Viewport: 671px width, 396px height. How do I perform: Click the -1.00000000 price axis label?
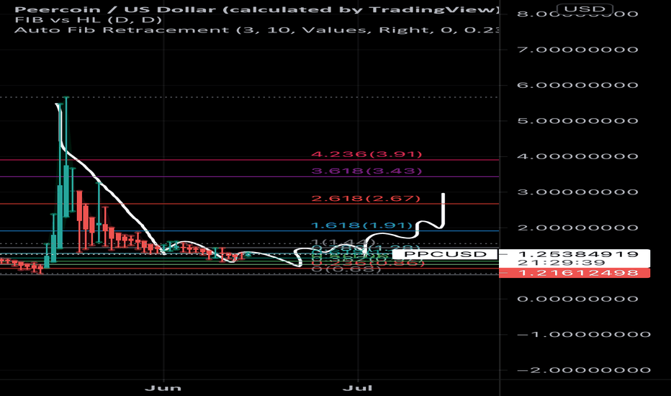[x=584, y=334]
